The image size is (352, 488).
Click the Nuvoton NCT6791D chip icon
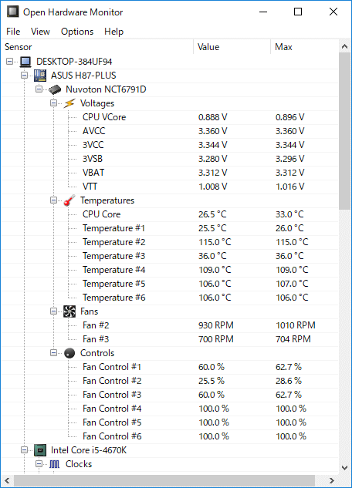pyautogui.click(x=55, y=89)
